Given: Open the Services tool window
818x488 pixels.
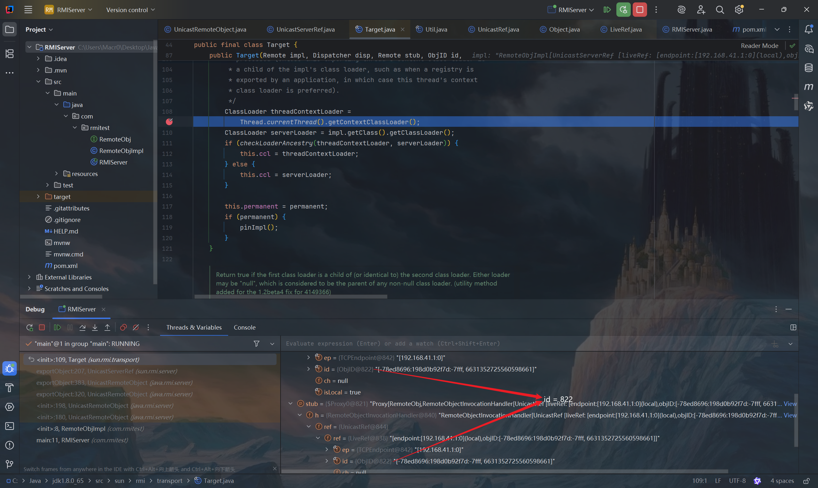Looking at the screenshot, I should click(x=10, y=407).
